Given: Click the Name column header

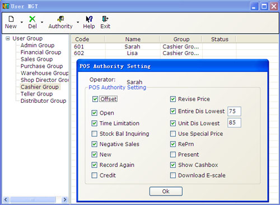Looking at the screenshot, I should tap(133, 39).
